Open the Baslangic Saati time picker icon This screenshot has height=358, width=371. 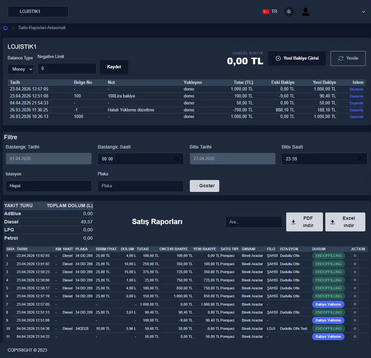pos(177,159)
